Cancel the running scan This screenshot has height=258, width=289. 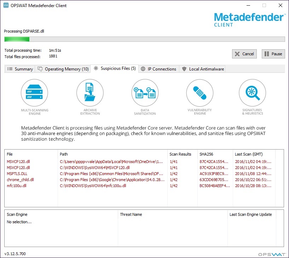[x=244, y=54]
